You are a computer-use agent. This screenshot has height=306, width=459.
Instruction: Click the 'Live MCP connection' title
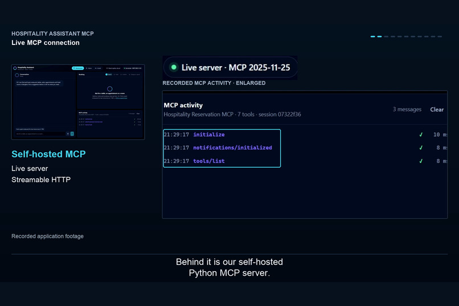tap(46, 43)
